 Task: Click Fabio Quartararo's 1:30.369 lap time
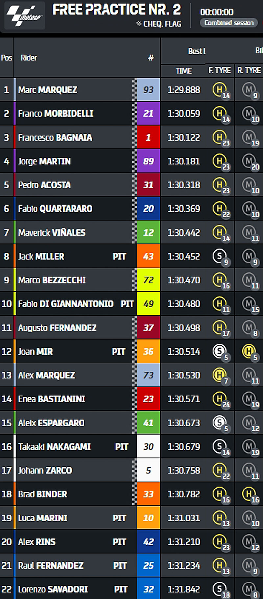(x=184, y=209)
